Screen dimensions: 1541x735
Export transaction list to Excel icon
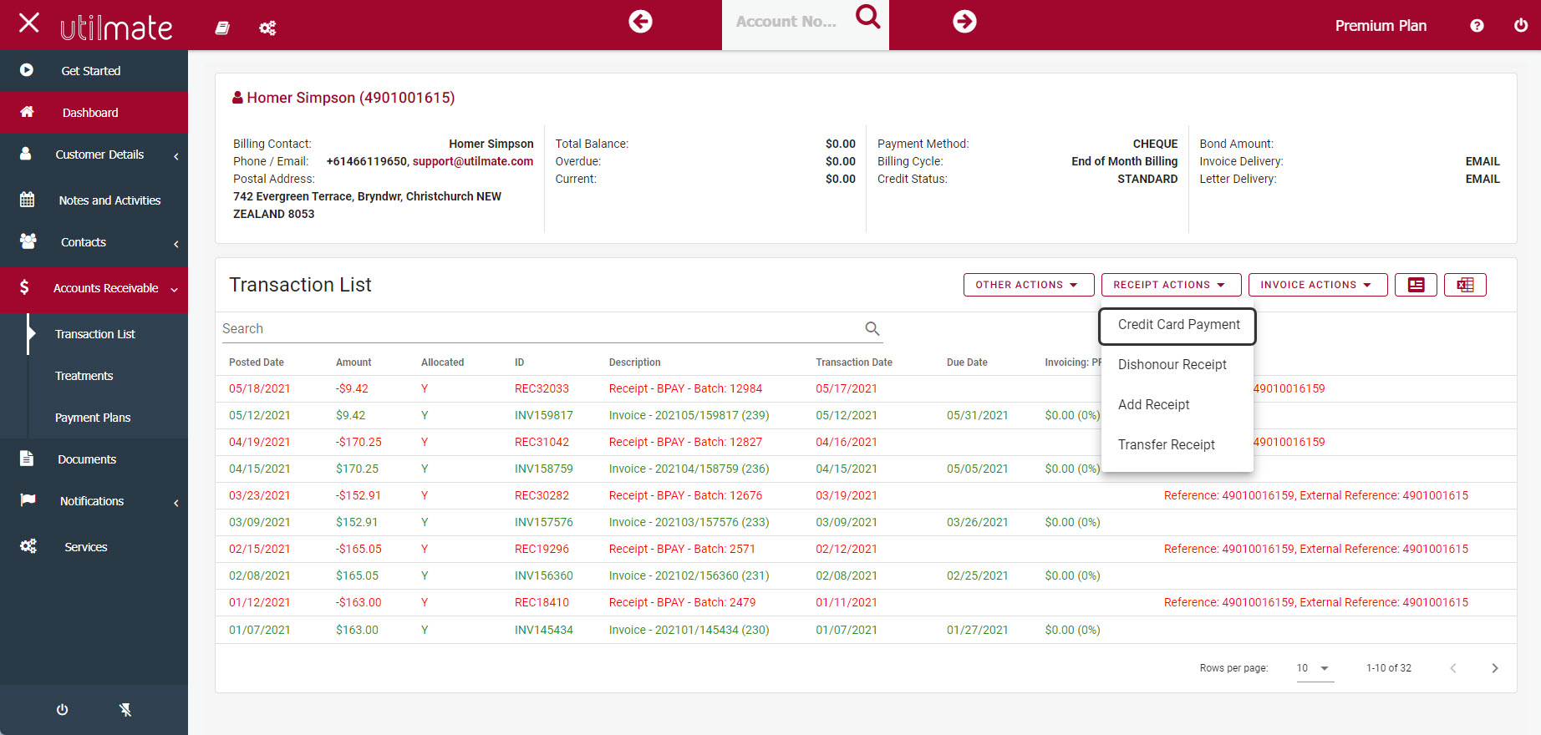[1465, 285]
